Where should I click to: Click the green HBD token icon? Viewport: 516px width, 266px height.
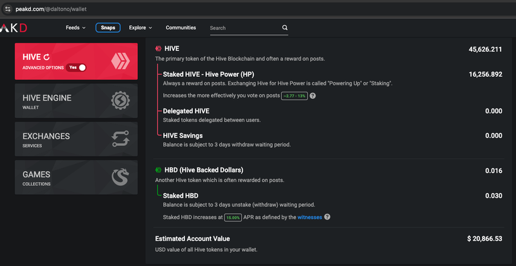point(159,170)
